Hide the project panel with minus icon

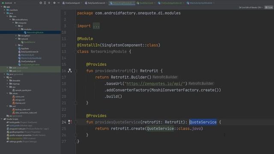pyautogui.click(x=59, y=3)
